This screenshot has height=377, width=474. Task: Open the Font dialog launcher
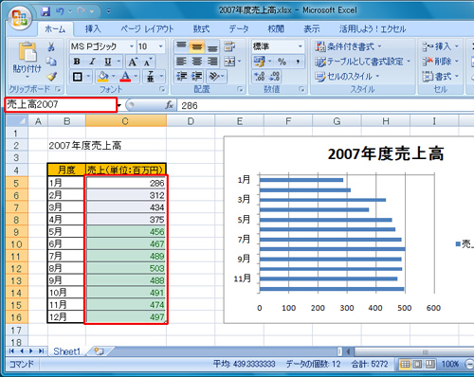click(162, 89)
